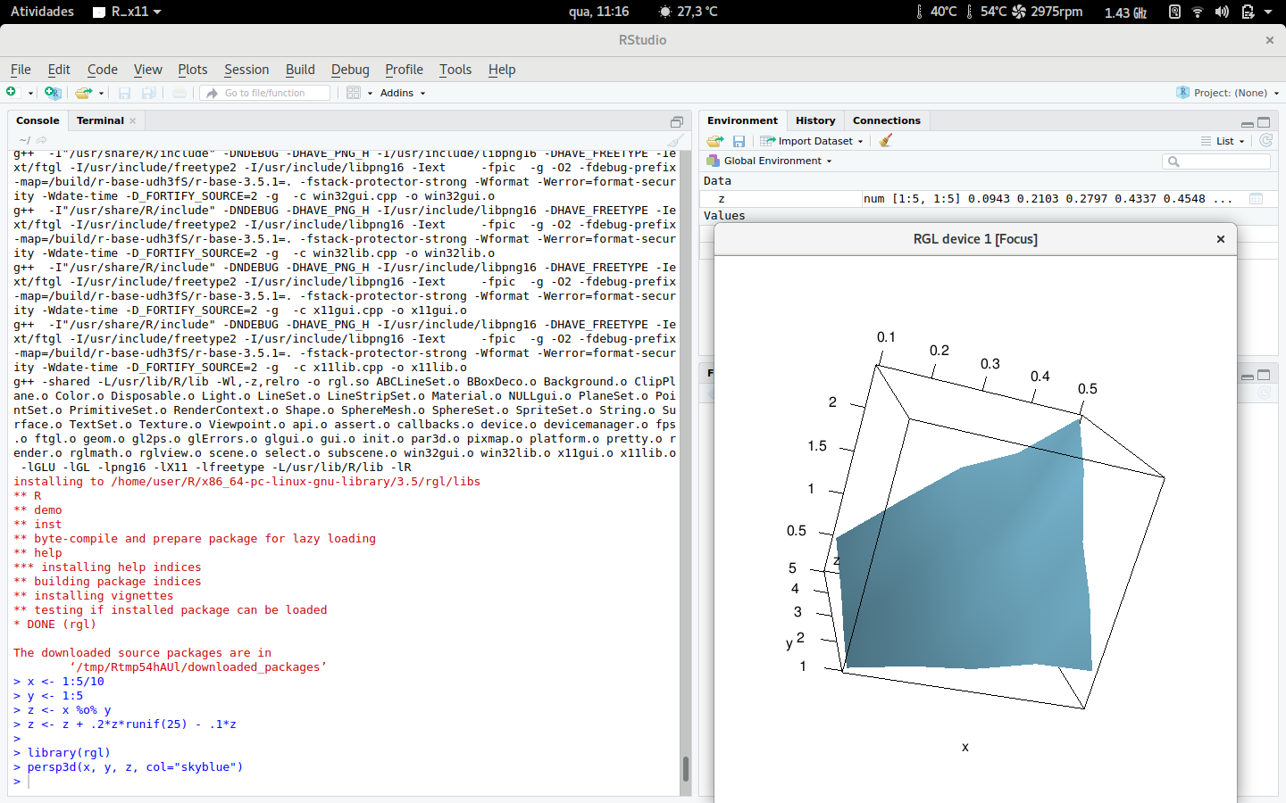
Task: Open the Plots menu
Action: (192, 70)
